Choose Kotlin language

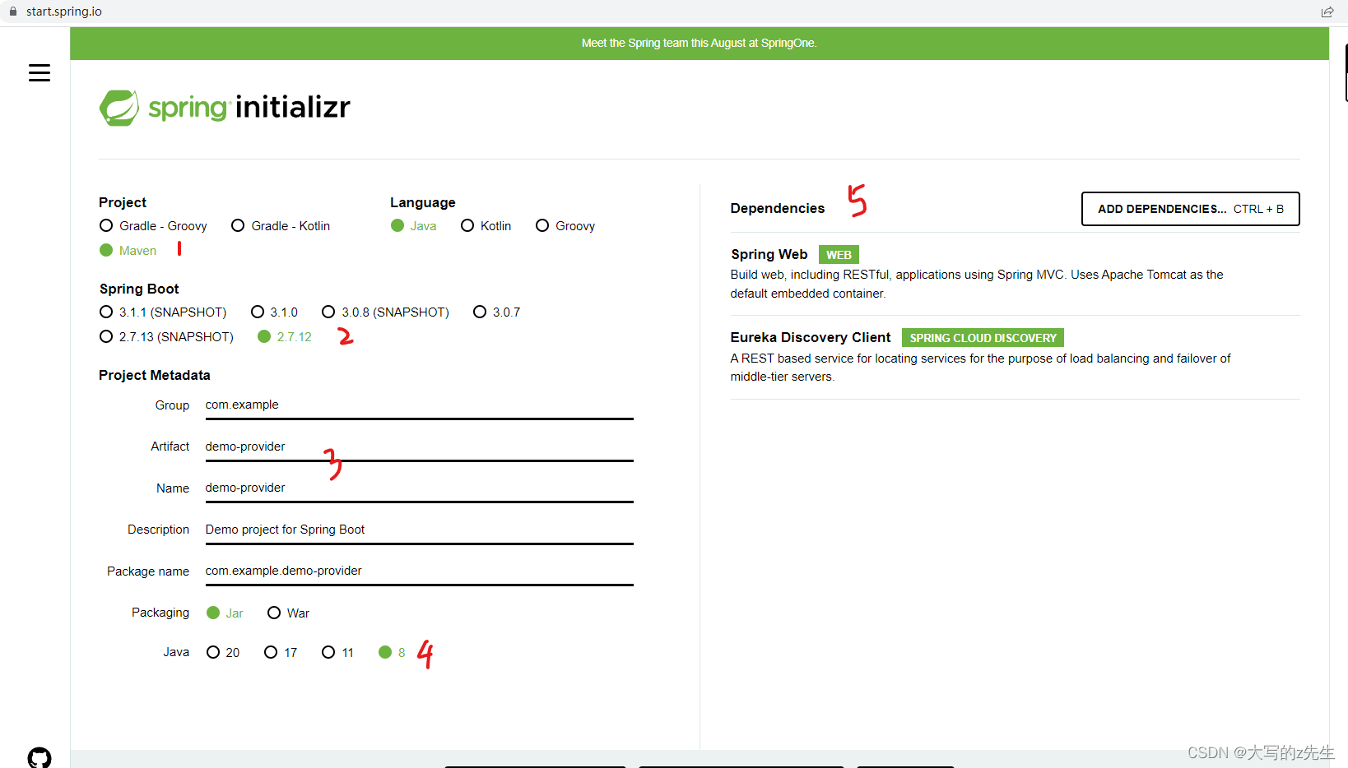[486, 226]
